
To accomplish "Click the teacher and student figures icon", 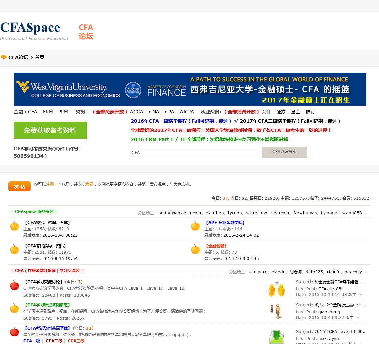I will pos(276,311).
